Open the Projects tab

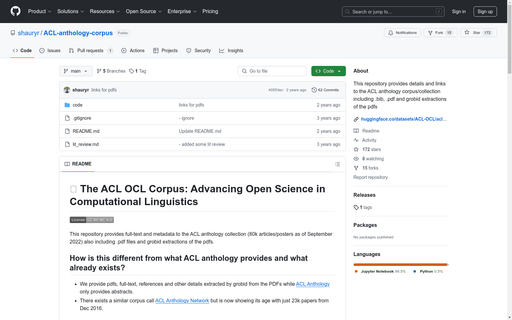(x=165, y=51)
